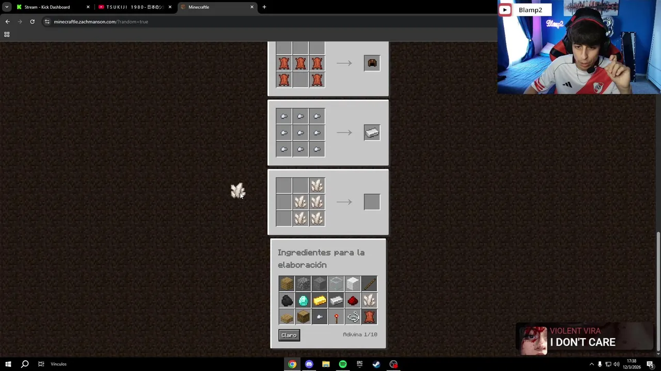
Task: Open the Windows Start menu
Action: [x=8, y=364]
